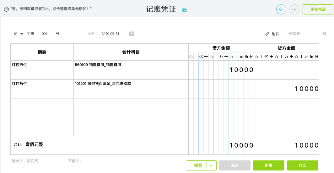334x173 pixels.
Task: Click the 制单人 李四代 label
Action: (25, 161)
